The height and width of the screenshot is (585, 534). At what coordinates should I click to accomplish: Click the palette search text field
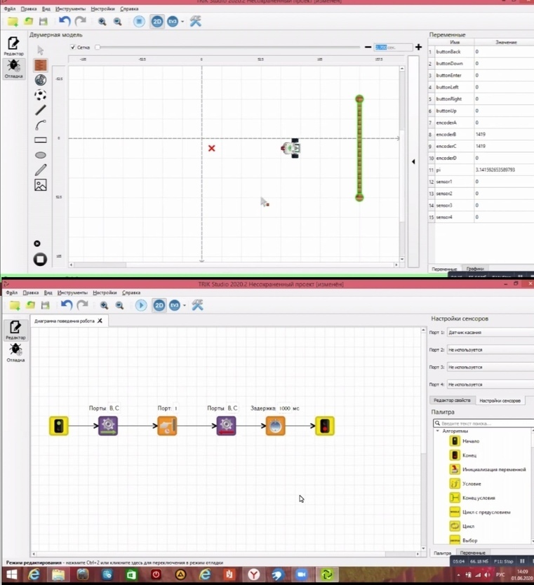click(486, 424)
